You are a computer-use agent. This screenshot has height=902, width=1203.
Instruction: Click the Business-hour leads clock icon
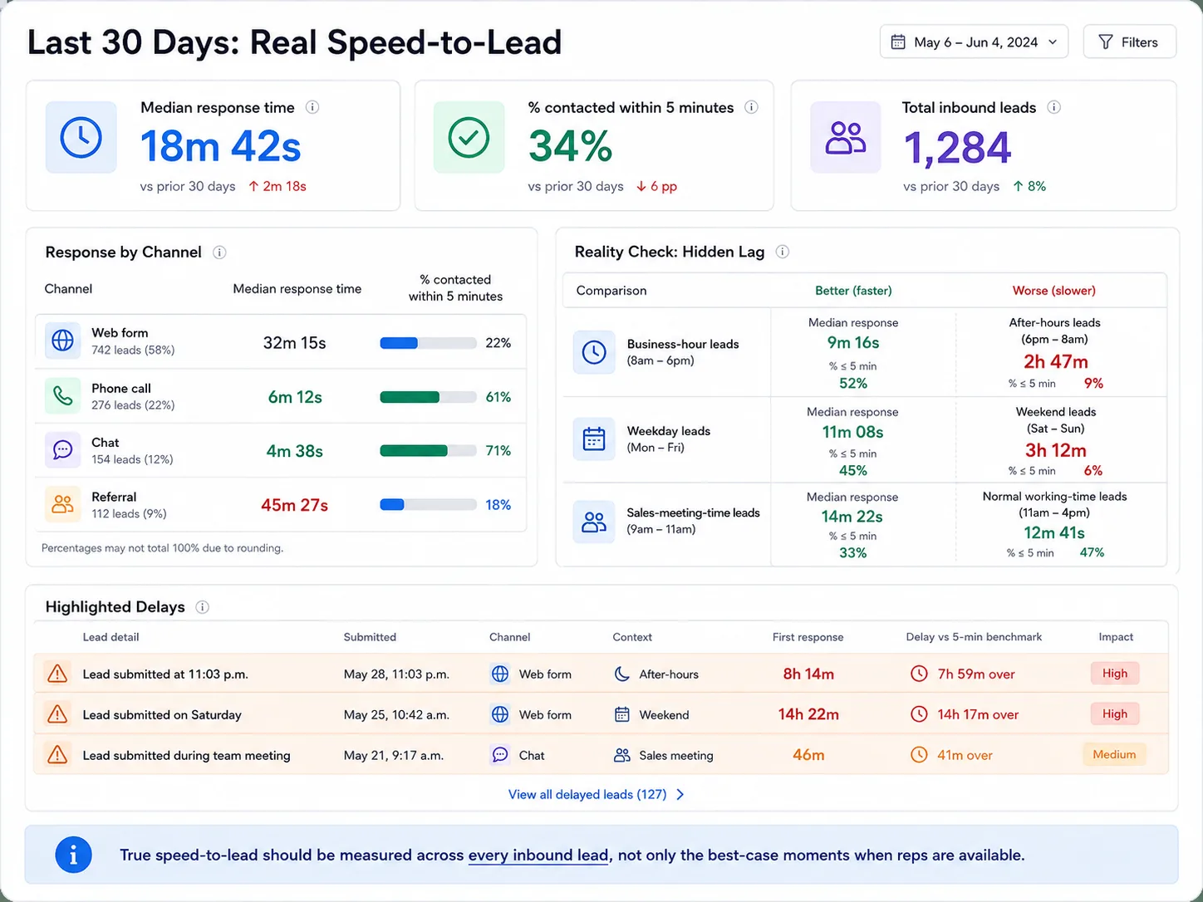pos(594,352)
